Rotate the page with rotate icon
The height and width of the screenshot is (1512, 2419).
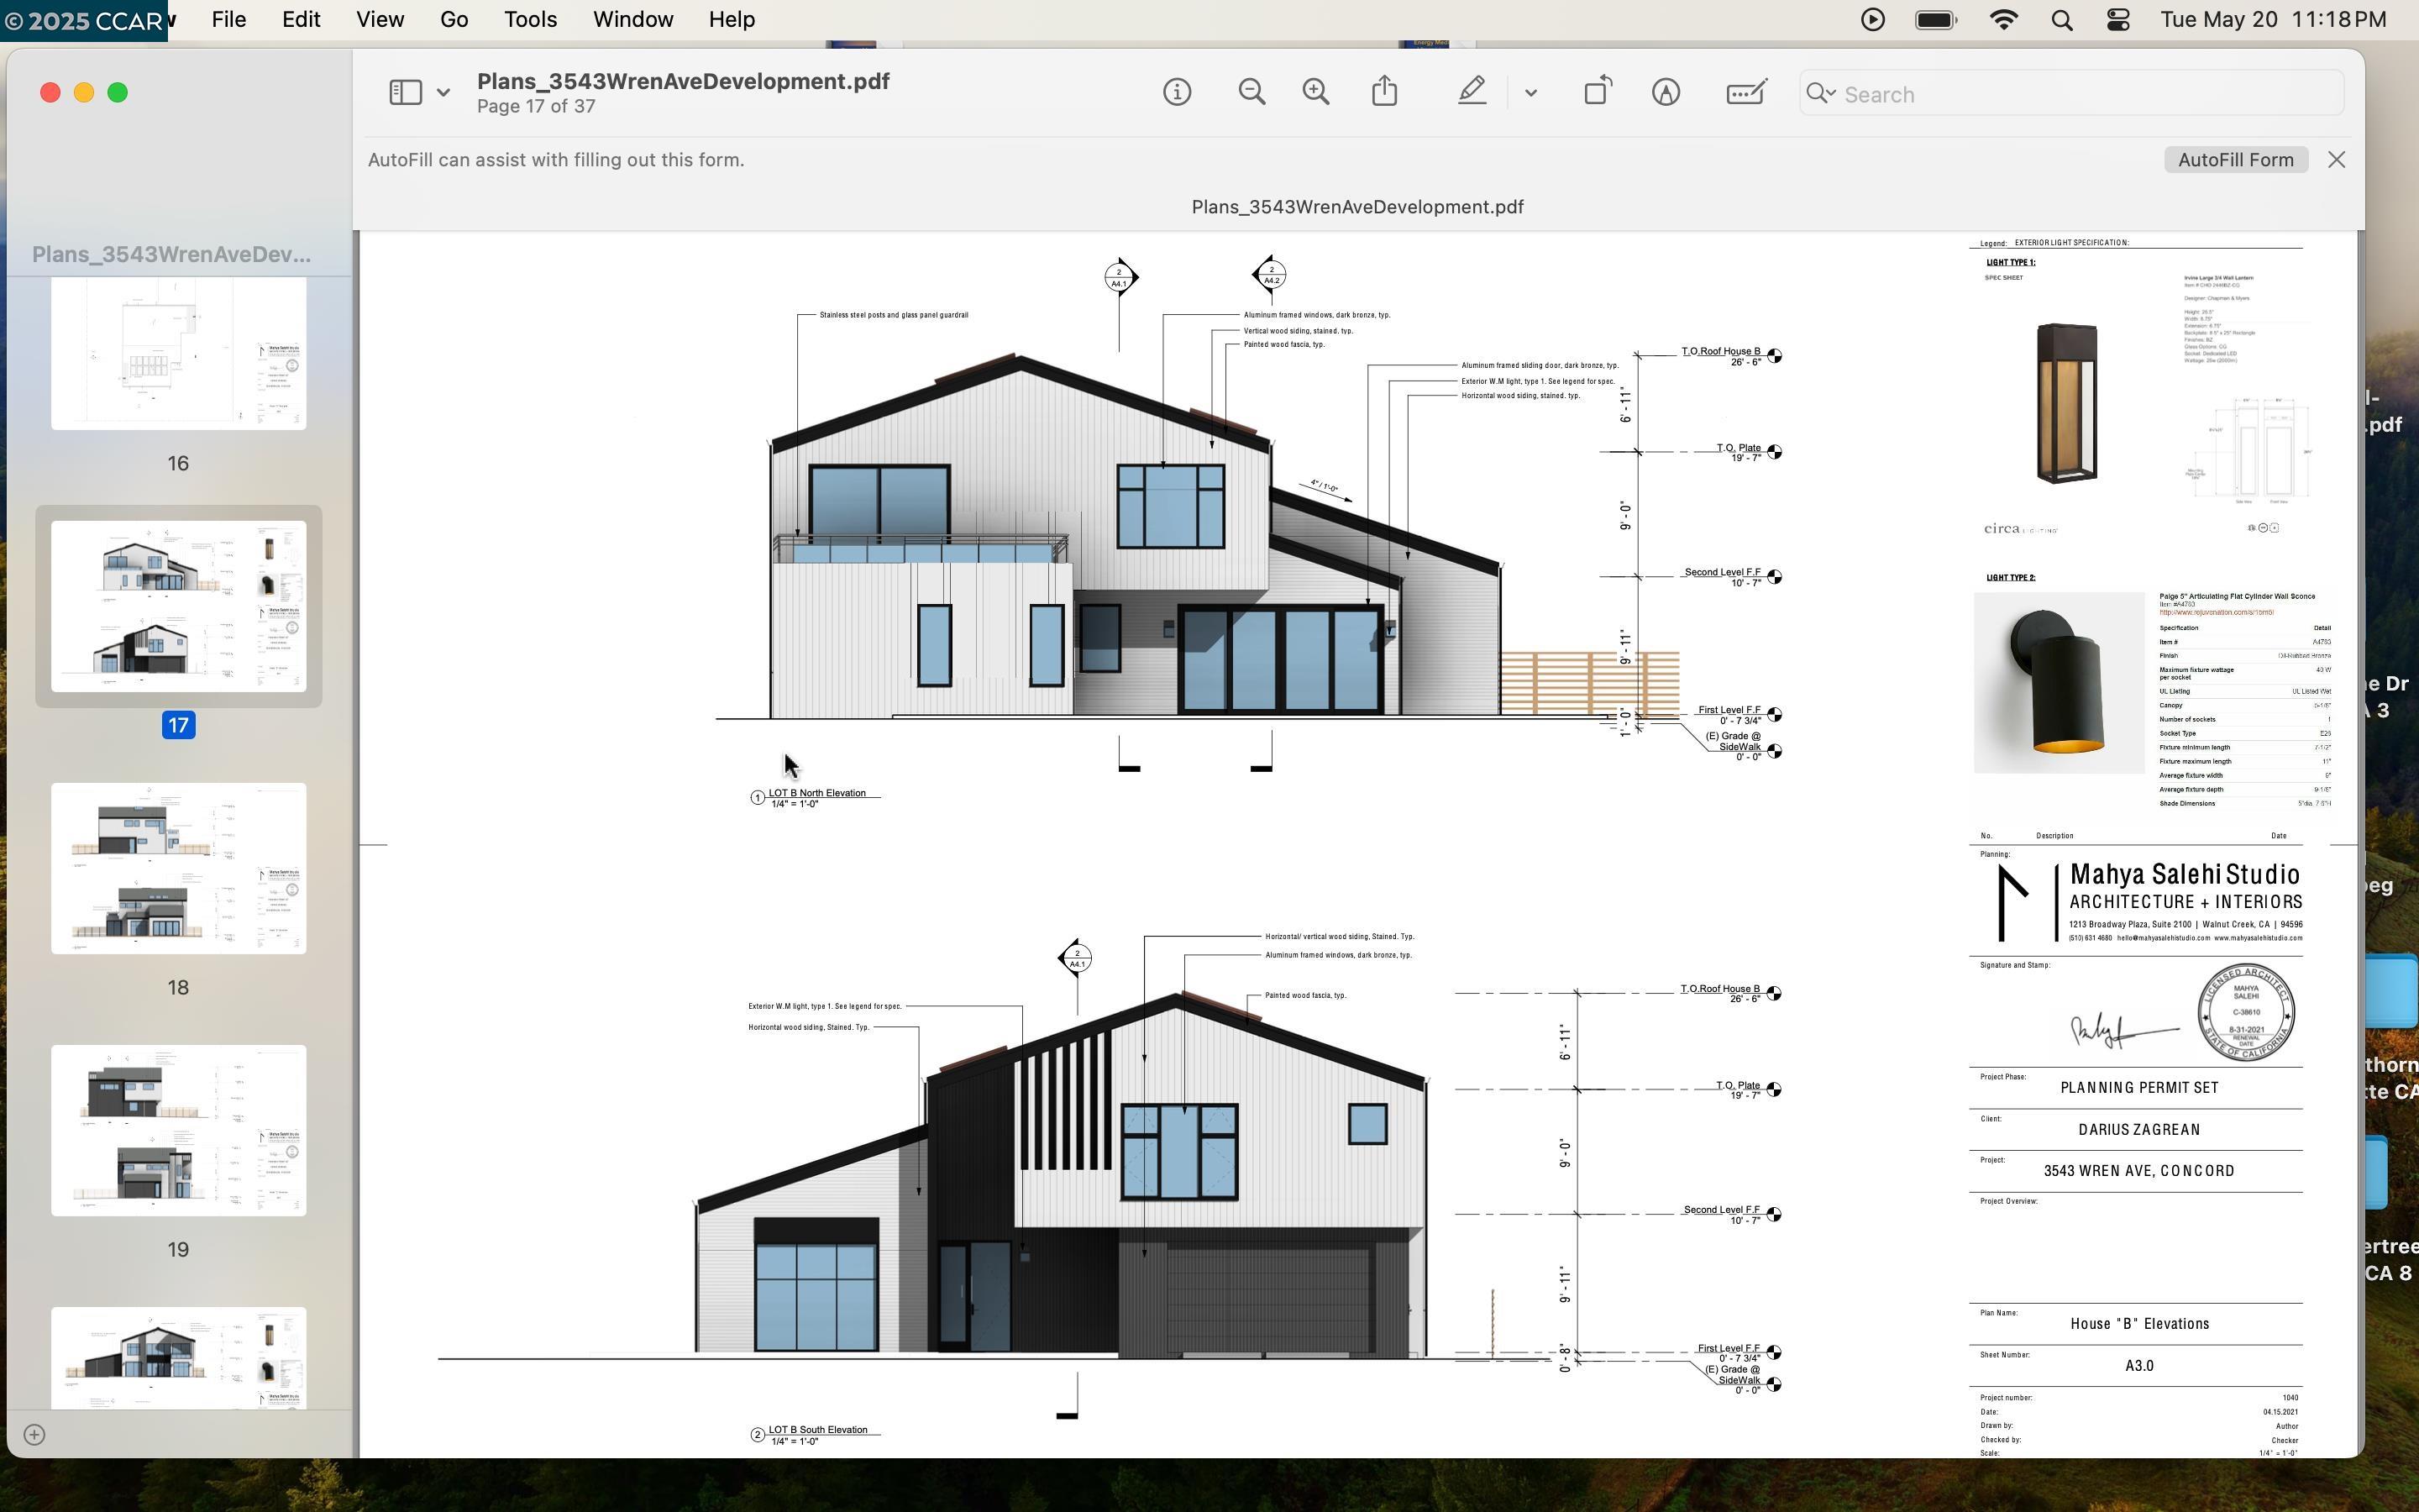click(1598, 92)
